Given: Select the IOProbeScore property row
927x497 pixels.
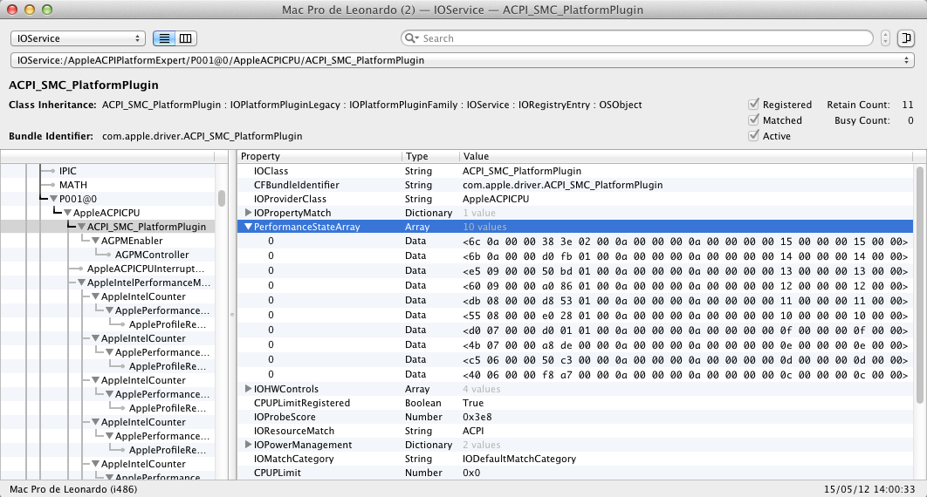Looking at the screenshot, I should [x=575, y=417].
